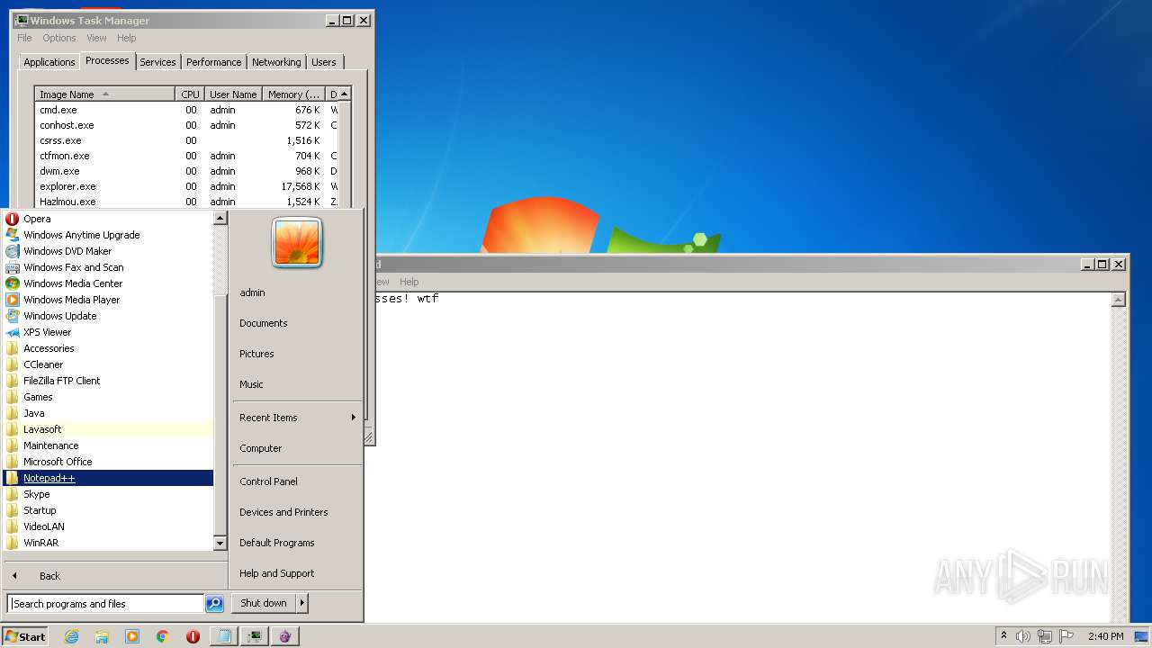Click the volume speaker tray icon

tap(1023, 636)
